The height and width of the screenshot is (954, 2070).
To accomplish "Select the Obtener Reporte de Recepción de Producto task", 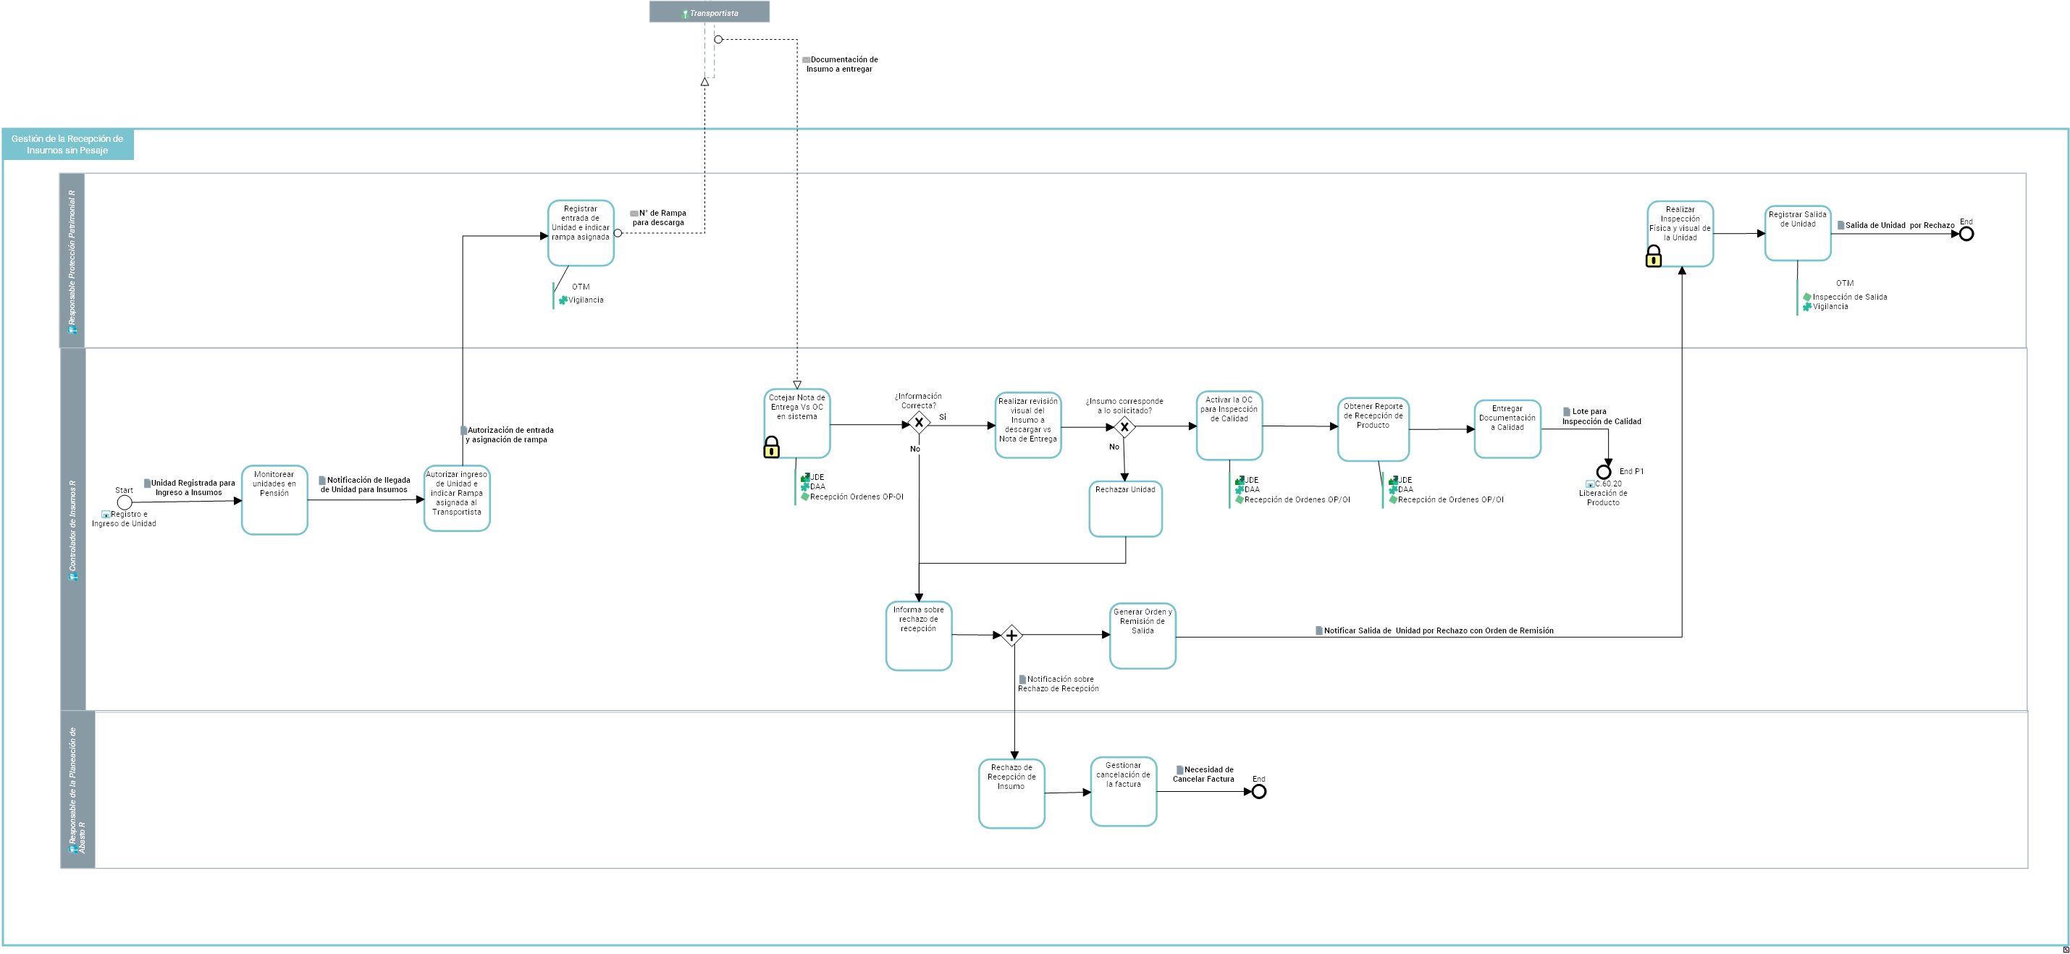I will pos(1373,430).
